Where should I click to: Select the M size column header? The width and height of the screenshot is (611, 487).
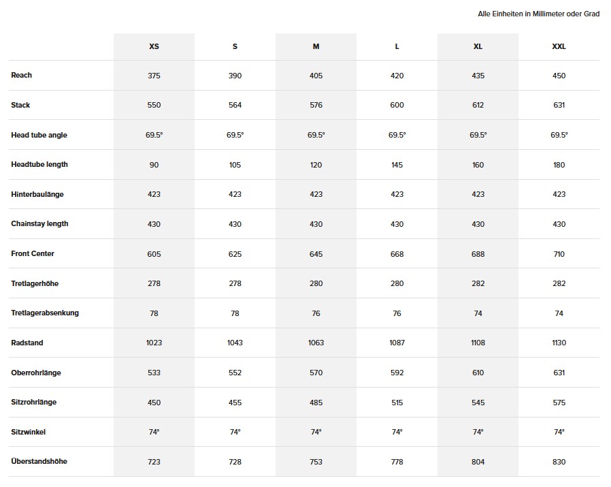316,46
